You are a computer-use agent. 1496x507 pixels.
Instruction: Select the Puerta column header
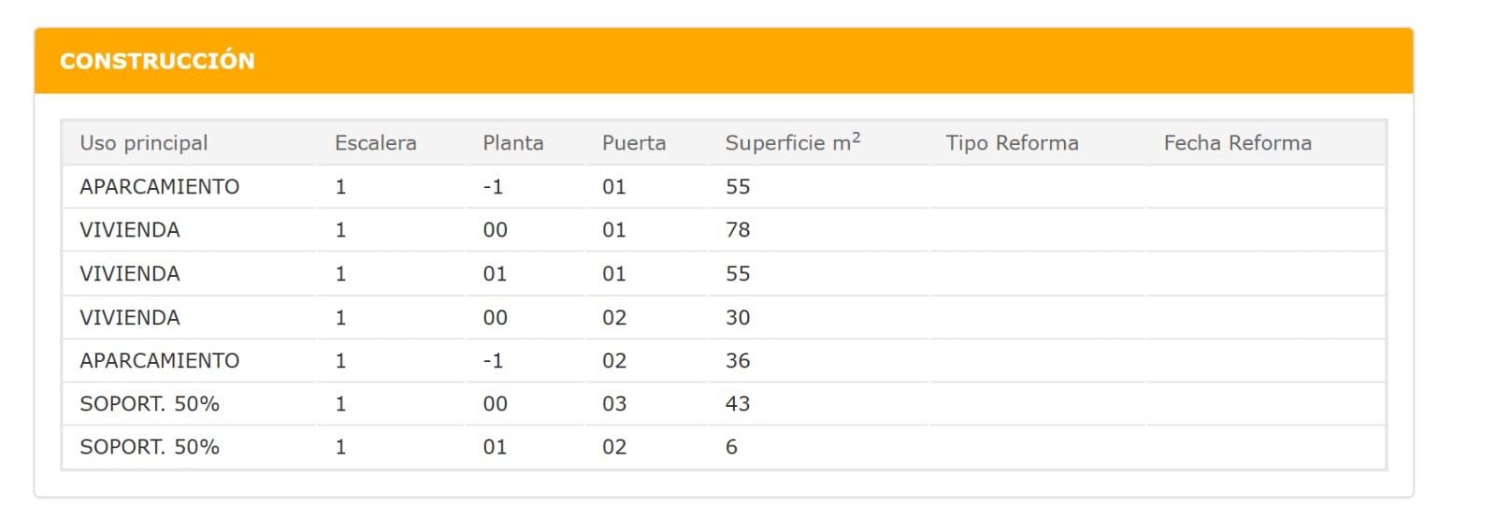(x=633, y=143)
